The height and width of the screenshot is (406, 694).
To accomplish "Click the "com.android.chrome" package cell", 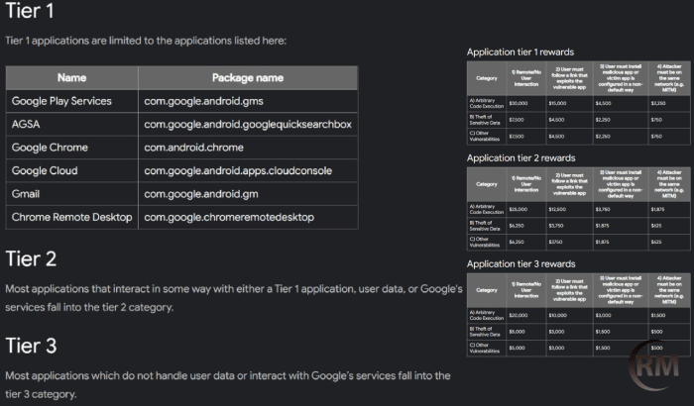I will tap(248, 148).
